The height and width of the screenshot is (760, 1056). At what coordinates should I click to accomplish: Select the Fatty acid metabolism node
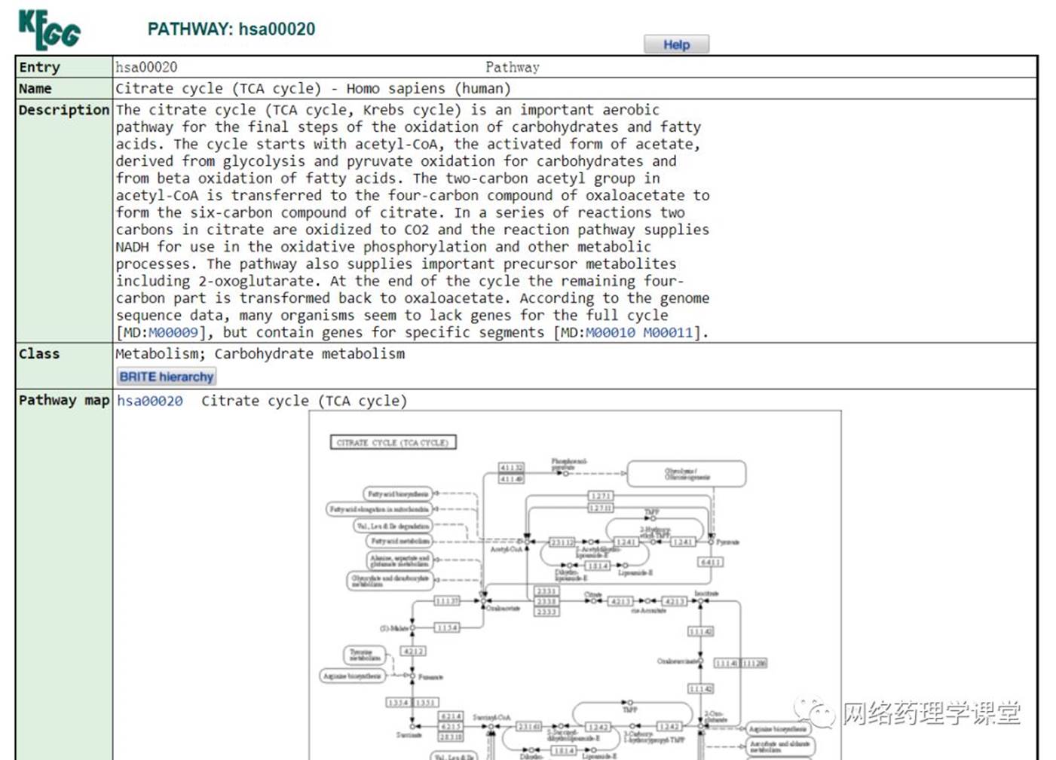(x=399, y=541)
